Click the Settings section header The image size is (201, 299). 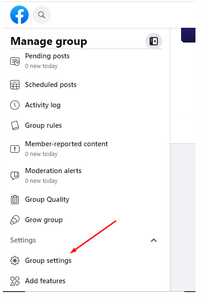(x=23, y=240)
